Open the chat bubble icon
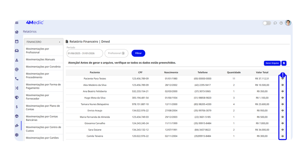 275,23
